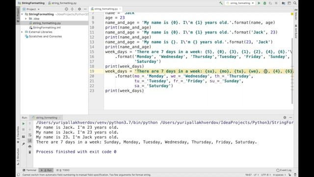This screenshot has width=314, height=177.
Task: Click the Stop icon in Run panel
Action: (24, 129)
